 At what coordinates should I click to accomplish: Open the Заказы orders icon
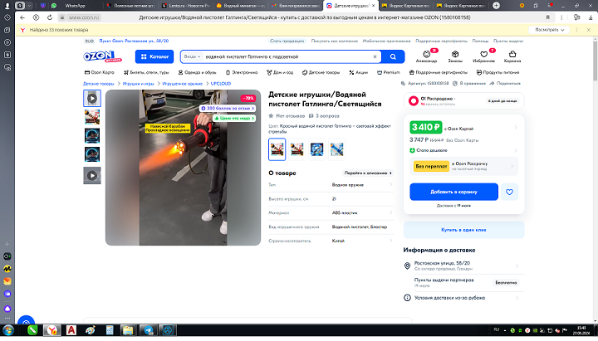[x=455, y=56]
